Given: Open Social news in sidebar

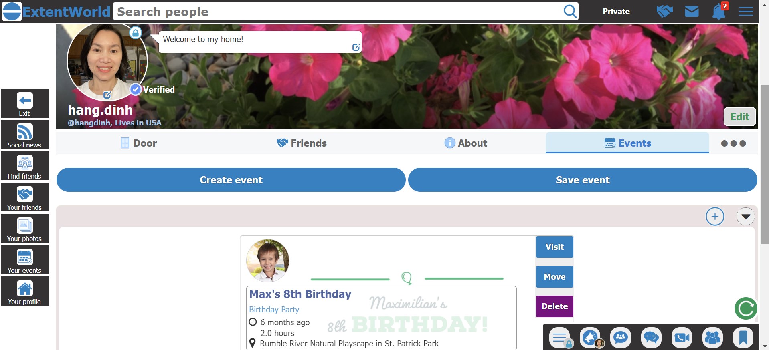Looking at the screenshot, I should pyautogui.click(x=25, y=135).
